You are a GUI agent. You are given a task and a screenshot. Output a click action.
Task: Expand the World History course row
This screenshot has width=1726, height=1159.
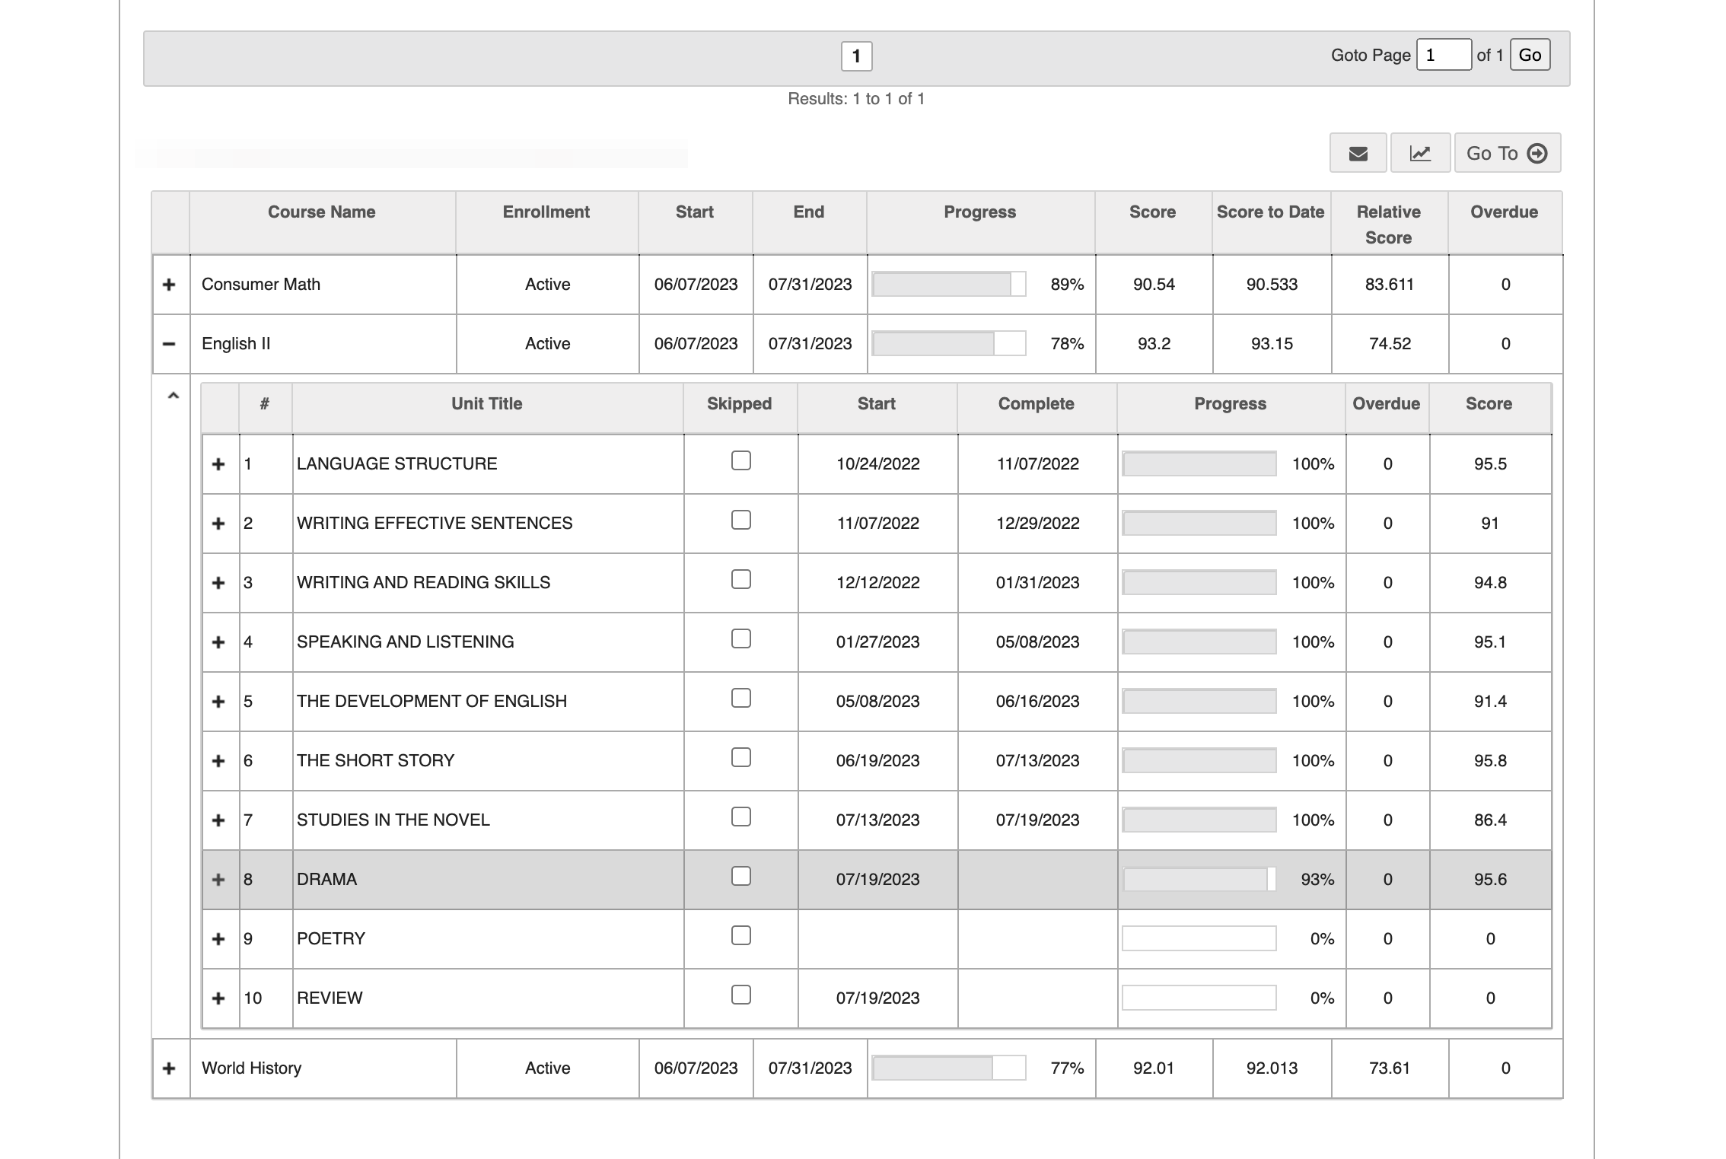coord(169,1068)
